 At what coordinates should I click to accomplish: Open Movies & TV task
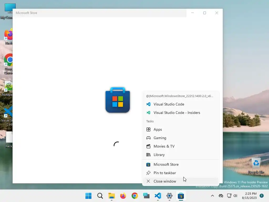[x=181, y=146]
